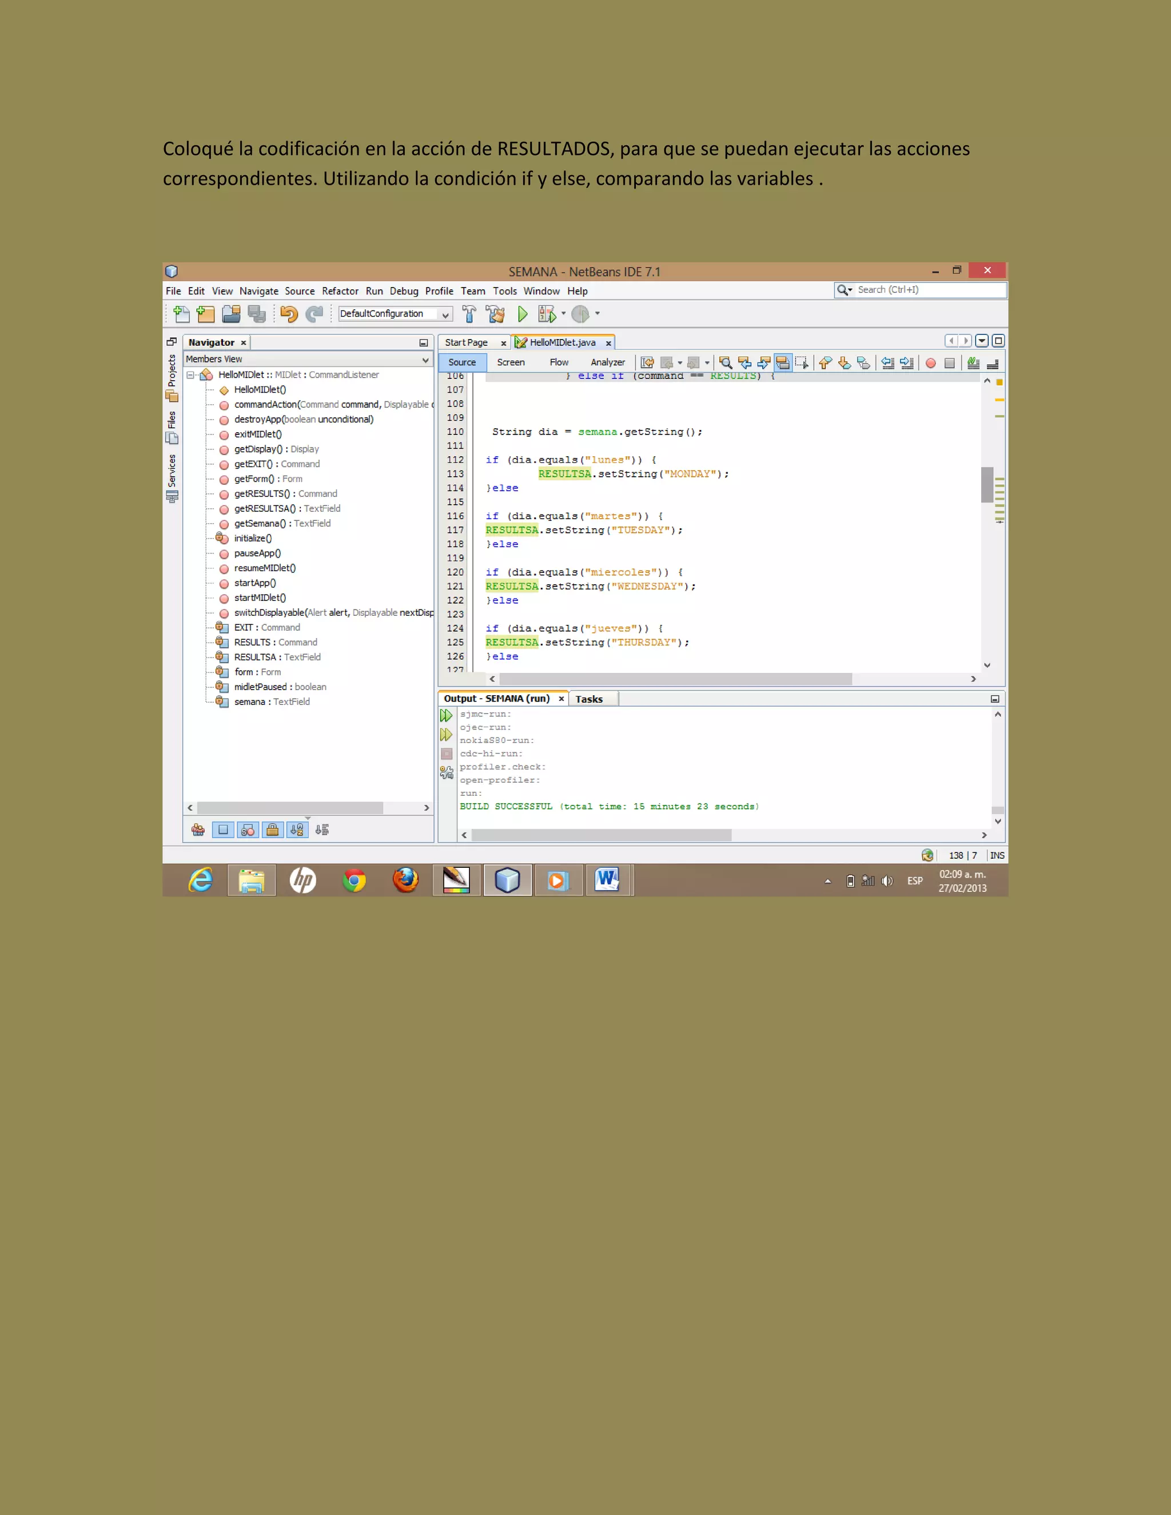Click the Clean and Build icon
This screenshot has height=1515, width=1171.
click(495, 314)
